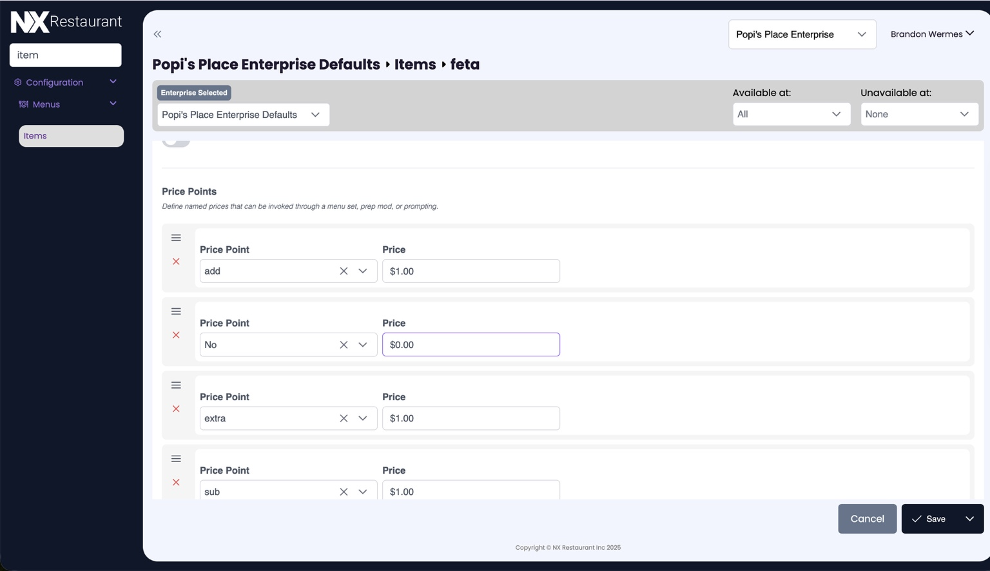Delete the 'add' price point row
The width and height of the screenshot is (990, 571).
coord(176,262)
